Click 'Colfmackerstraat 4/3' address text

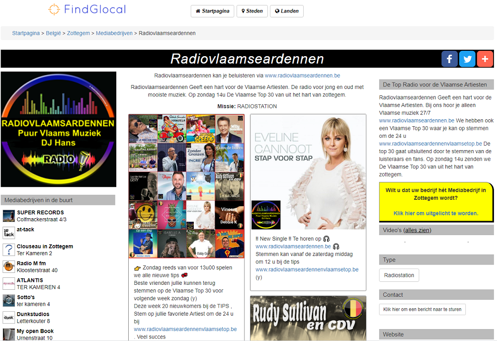pos(42,219)
